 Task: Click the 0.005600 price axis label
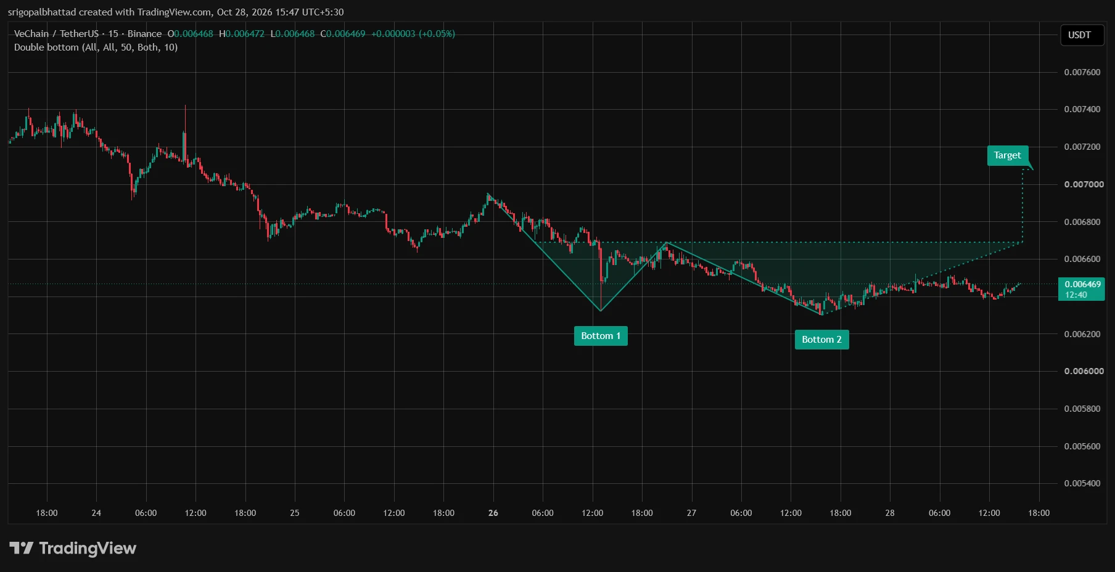[x=1082, y=446]
